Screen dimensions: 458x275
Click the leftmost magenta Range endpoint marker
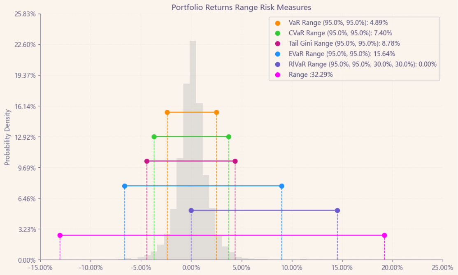60,236
